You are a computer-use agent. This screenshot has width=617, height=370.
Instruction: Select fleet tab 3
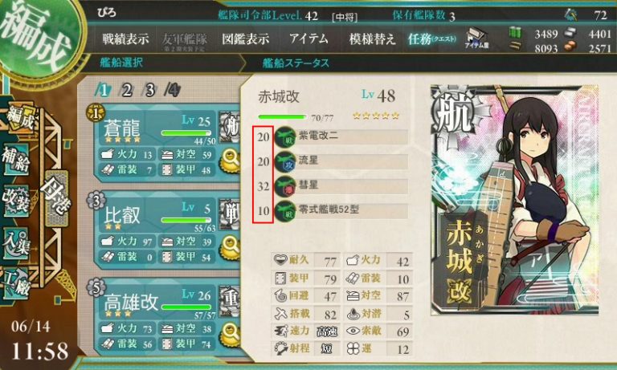[x=149, y=90]
